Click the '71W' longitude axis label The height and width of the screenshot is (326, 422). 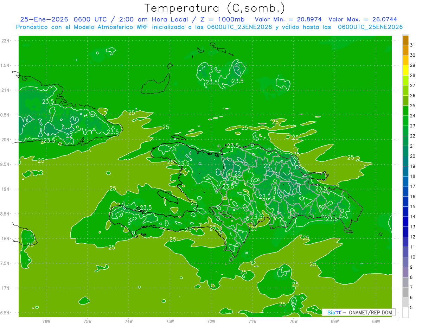pos(252,321)
